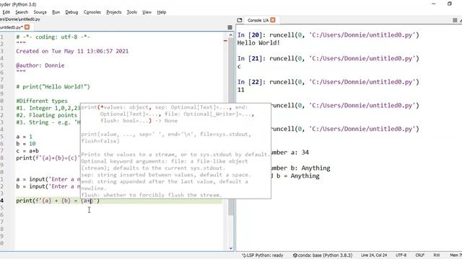Click the current line print(f'{a} + {b} statement
Image resolution: width=462 pixels, height=259 pixels.
(x=58, y=201)
